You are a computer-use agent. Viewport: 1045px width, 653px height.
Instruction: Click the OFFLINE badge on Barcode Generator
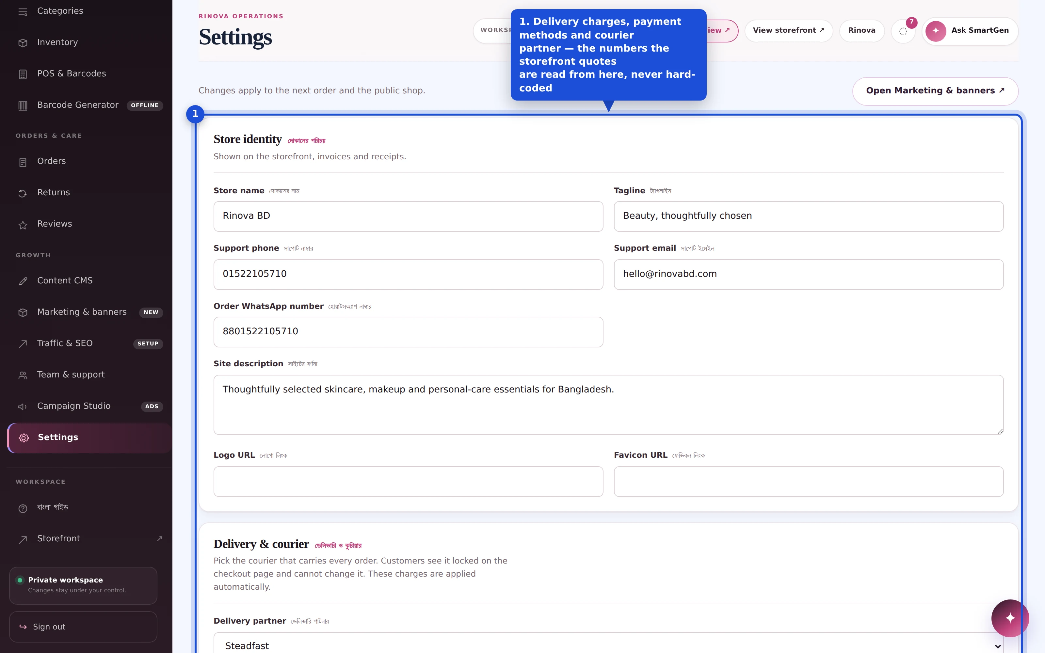click(x=145, y=105)
